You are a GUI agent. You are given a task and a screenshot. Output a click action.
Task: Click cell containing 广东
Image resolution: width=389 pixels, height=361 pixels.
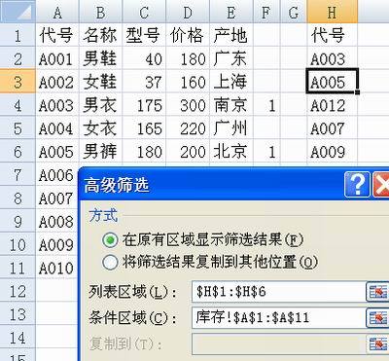(231, 58)
